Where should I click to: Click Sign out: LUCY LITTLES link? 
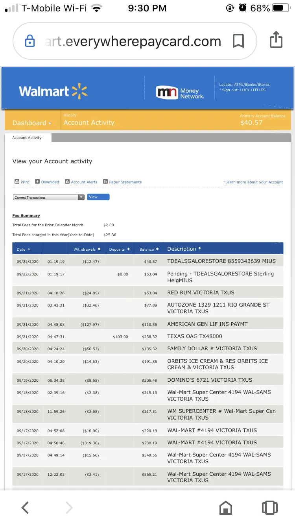click(x=243, y=90)
